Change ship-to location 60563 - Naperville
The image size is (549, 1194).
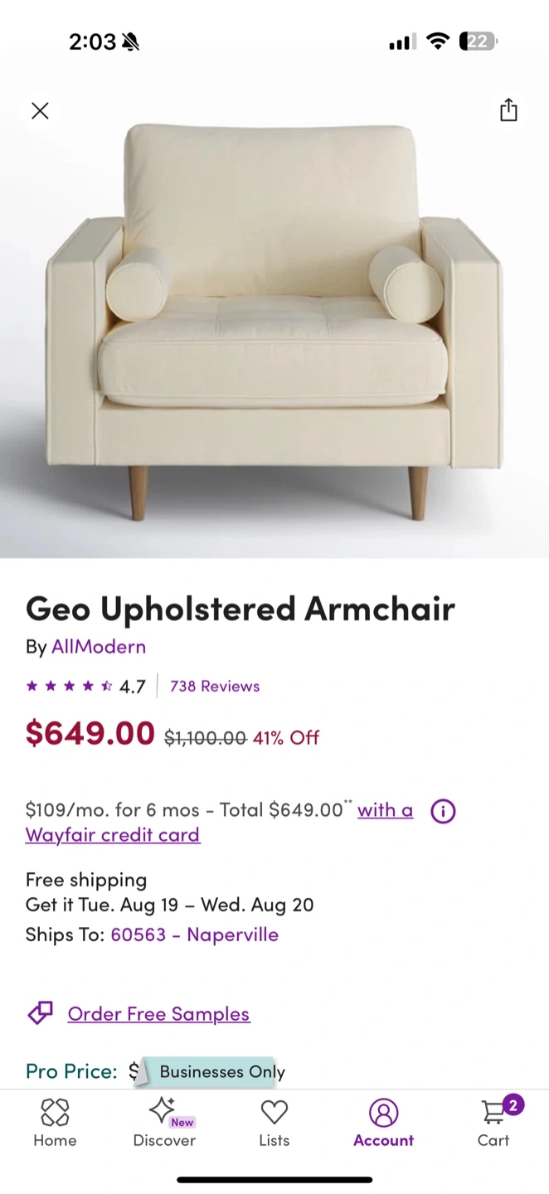tap(195, 934)
